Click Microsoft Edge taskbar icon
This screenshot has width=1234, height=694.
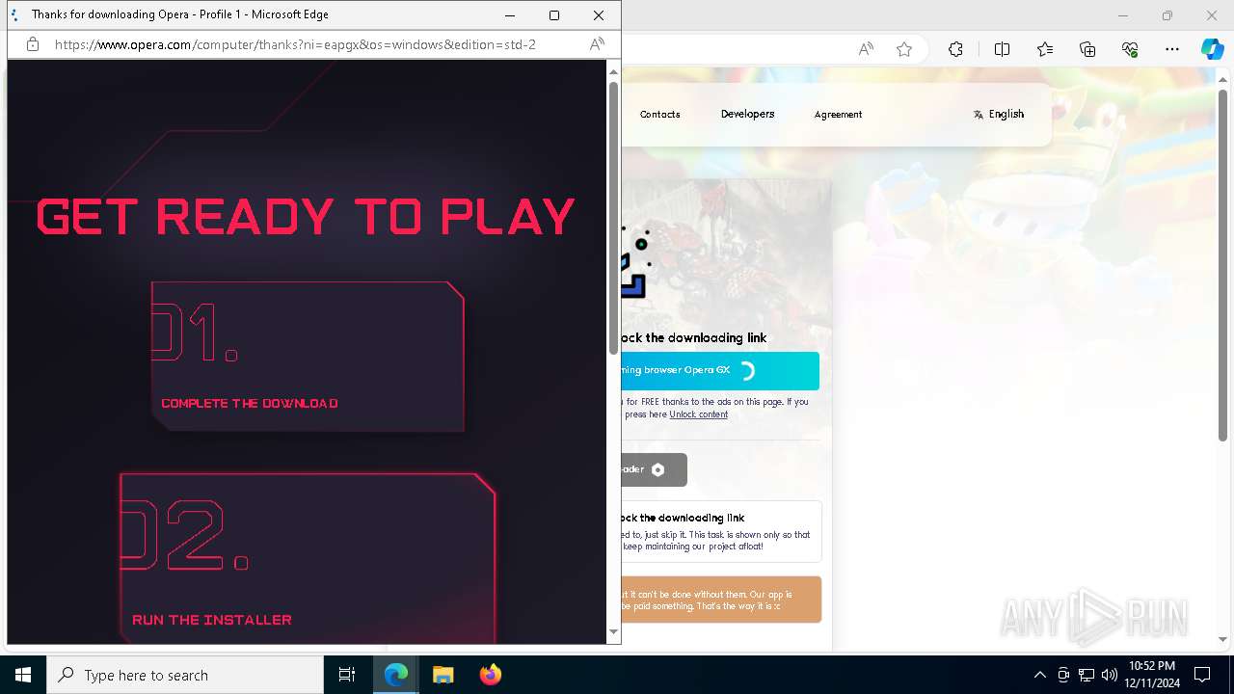[396, 675]
